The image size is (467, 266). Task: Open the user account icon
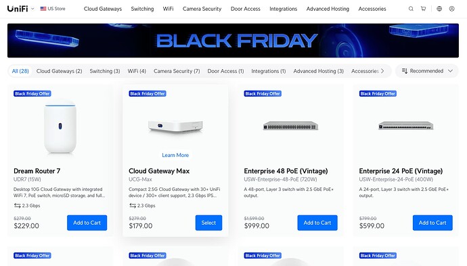click(452, 9)
